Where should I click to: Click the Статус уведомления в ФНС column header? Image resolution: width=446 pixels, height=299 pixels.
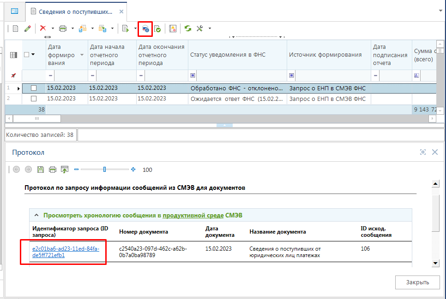237,55
